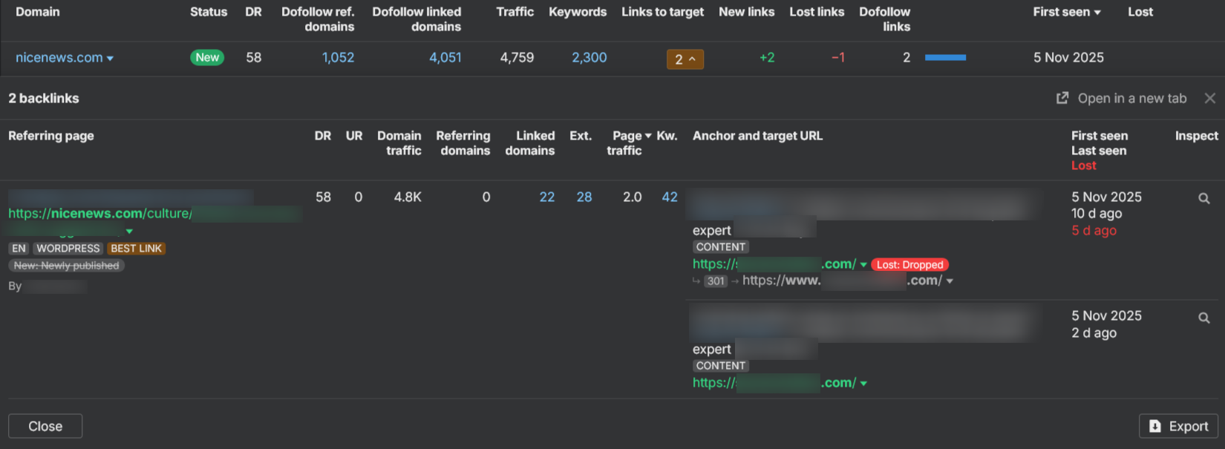Click the New links +2 value
Viewport: 1225px width, 449px height.
pyautogui.click(x=767, y=57)
